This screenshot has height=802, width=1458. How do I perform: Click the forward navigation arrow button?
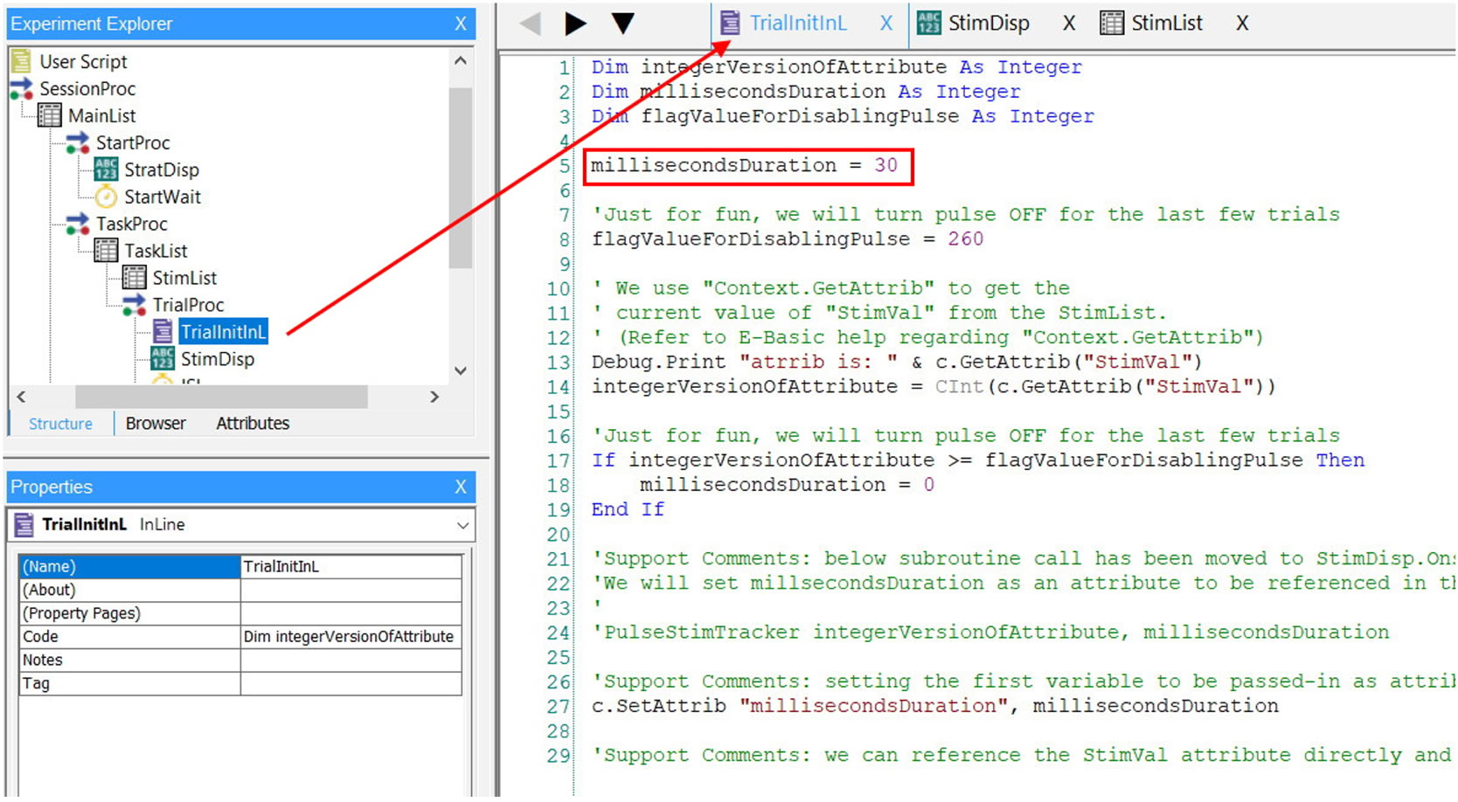(574, 24)
